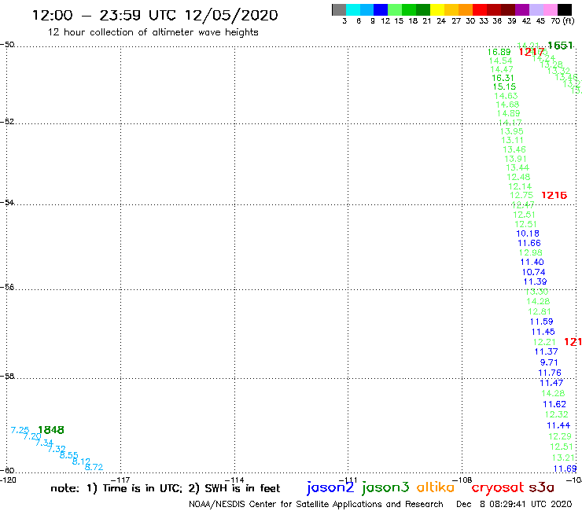Select the 12.32 wave height reading

tap(556, 415)
